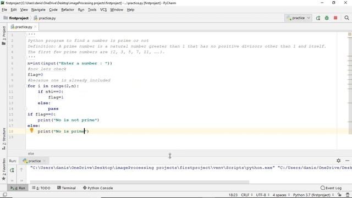Image resolution: width=352 pixels, height=198 pixels.
Task: Open the View menu
Action: (x=24, y=10)
